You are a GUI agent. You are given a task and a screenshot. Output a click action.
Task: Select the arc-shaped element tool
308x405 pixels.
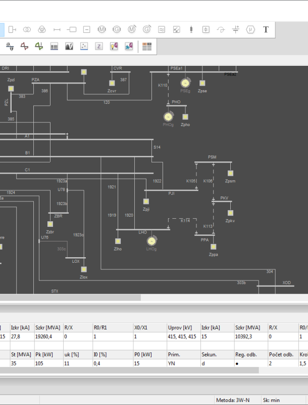221,30
